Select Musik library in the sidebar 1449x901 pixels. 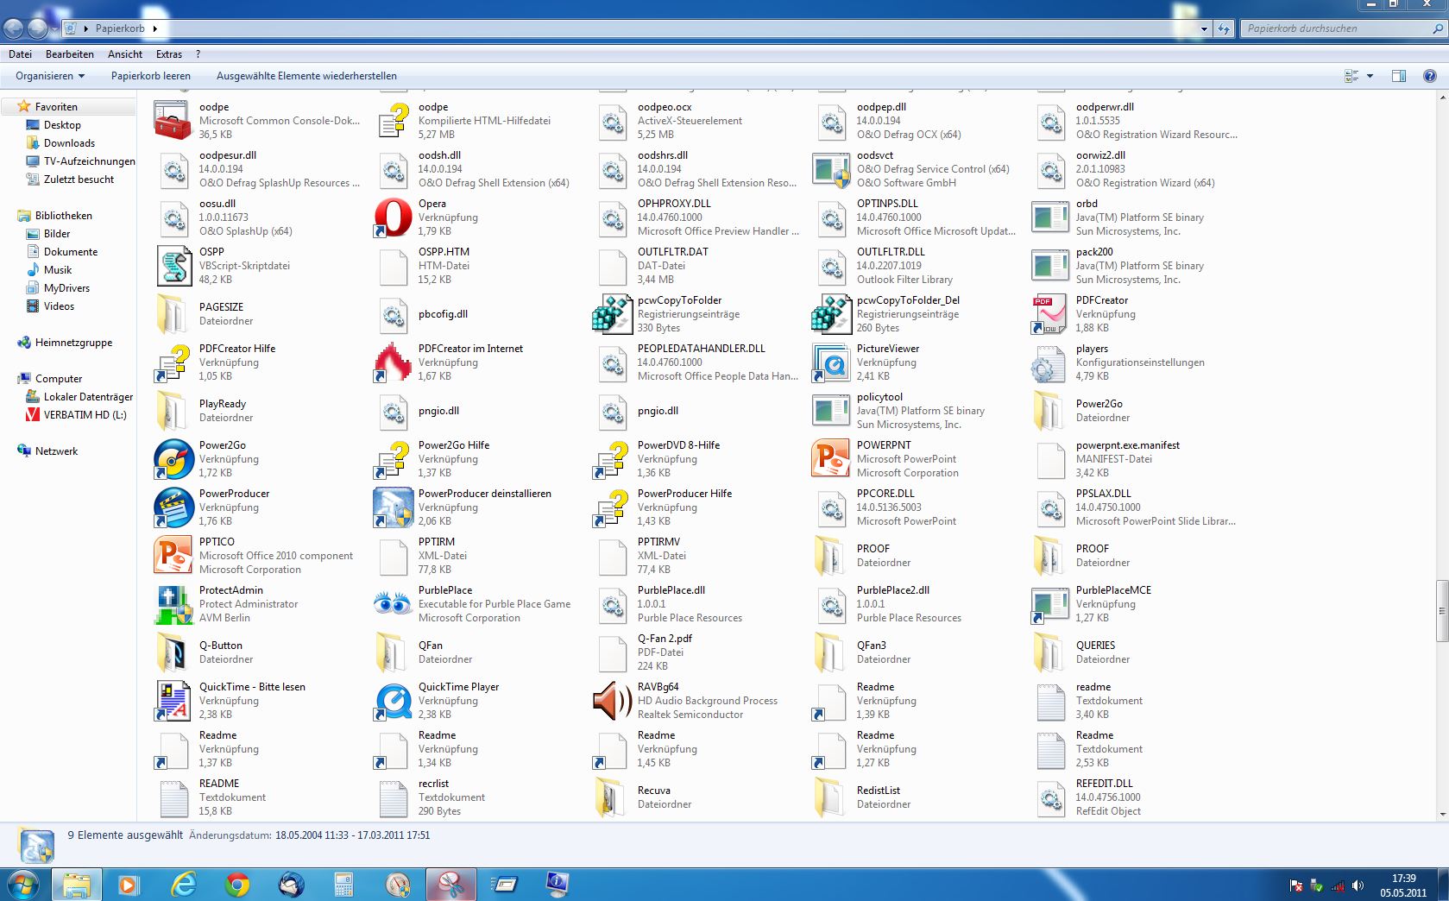[x=58, y=270]
